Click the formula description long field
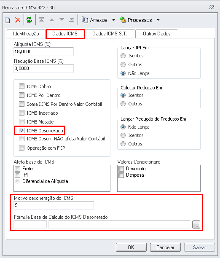The width and height of the screenshot is (220, 258). [119, 224]
